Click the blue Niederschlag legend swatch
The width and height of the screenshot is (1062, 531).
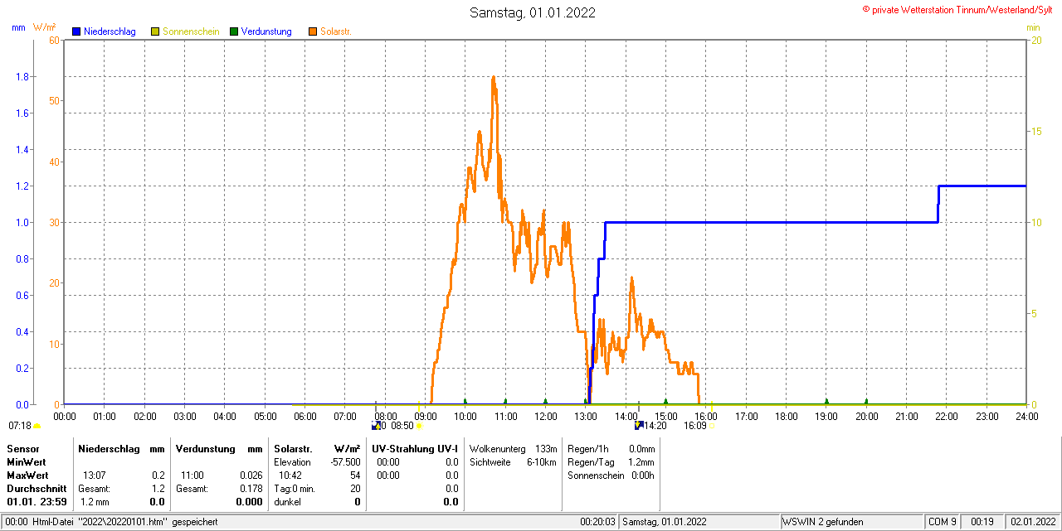point(76,31)
